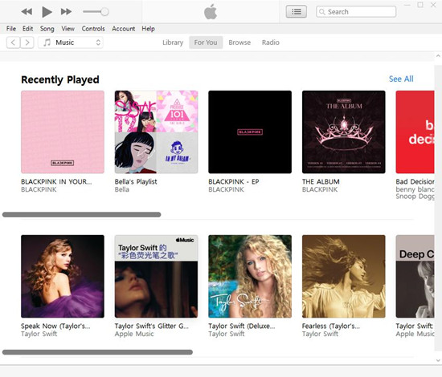Open the View menu

(68, 29)
